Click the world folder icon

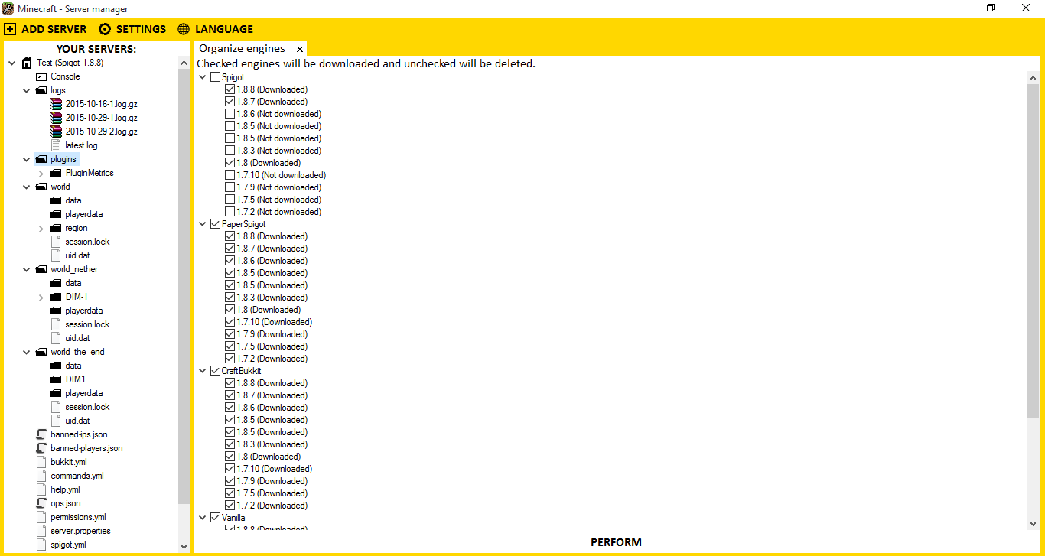[x=41, y=187]
